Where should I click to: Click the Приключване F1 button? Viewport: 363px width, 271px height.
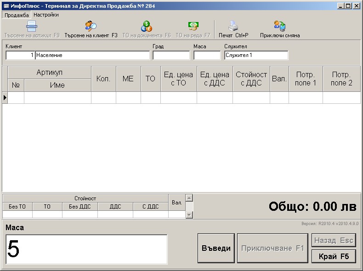272,248
